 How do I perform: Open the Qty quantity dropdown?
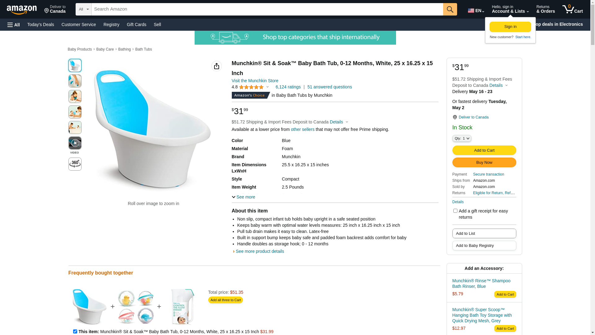pyautogui.click(x=462, y=138)
